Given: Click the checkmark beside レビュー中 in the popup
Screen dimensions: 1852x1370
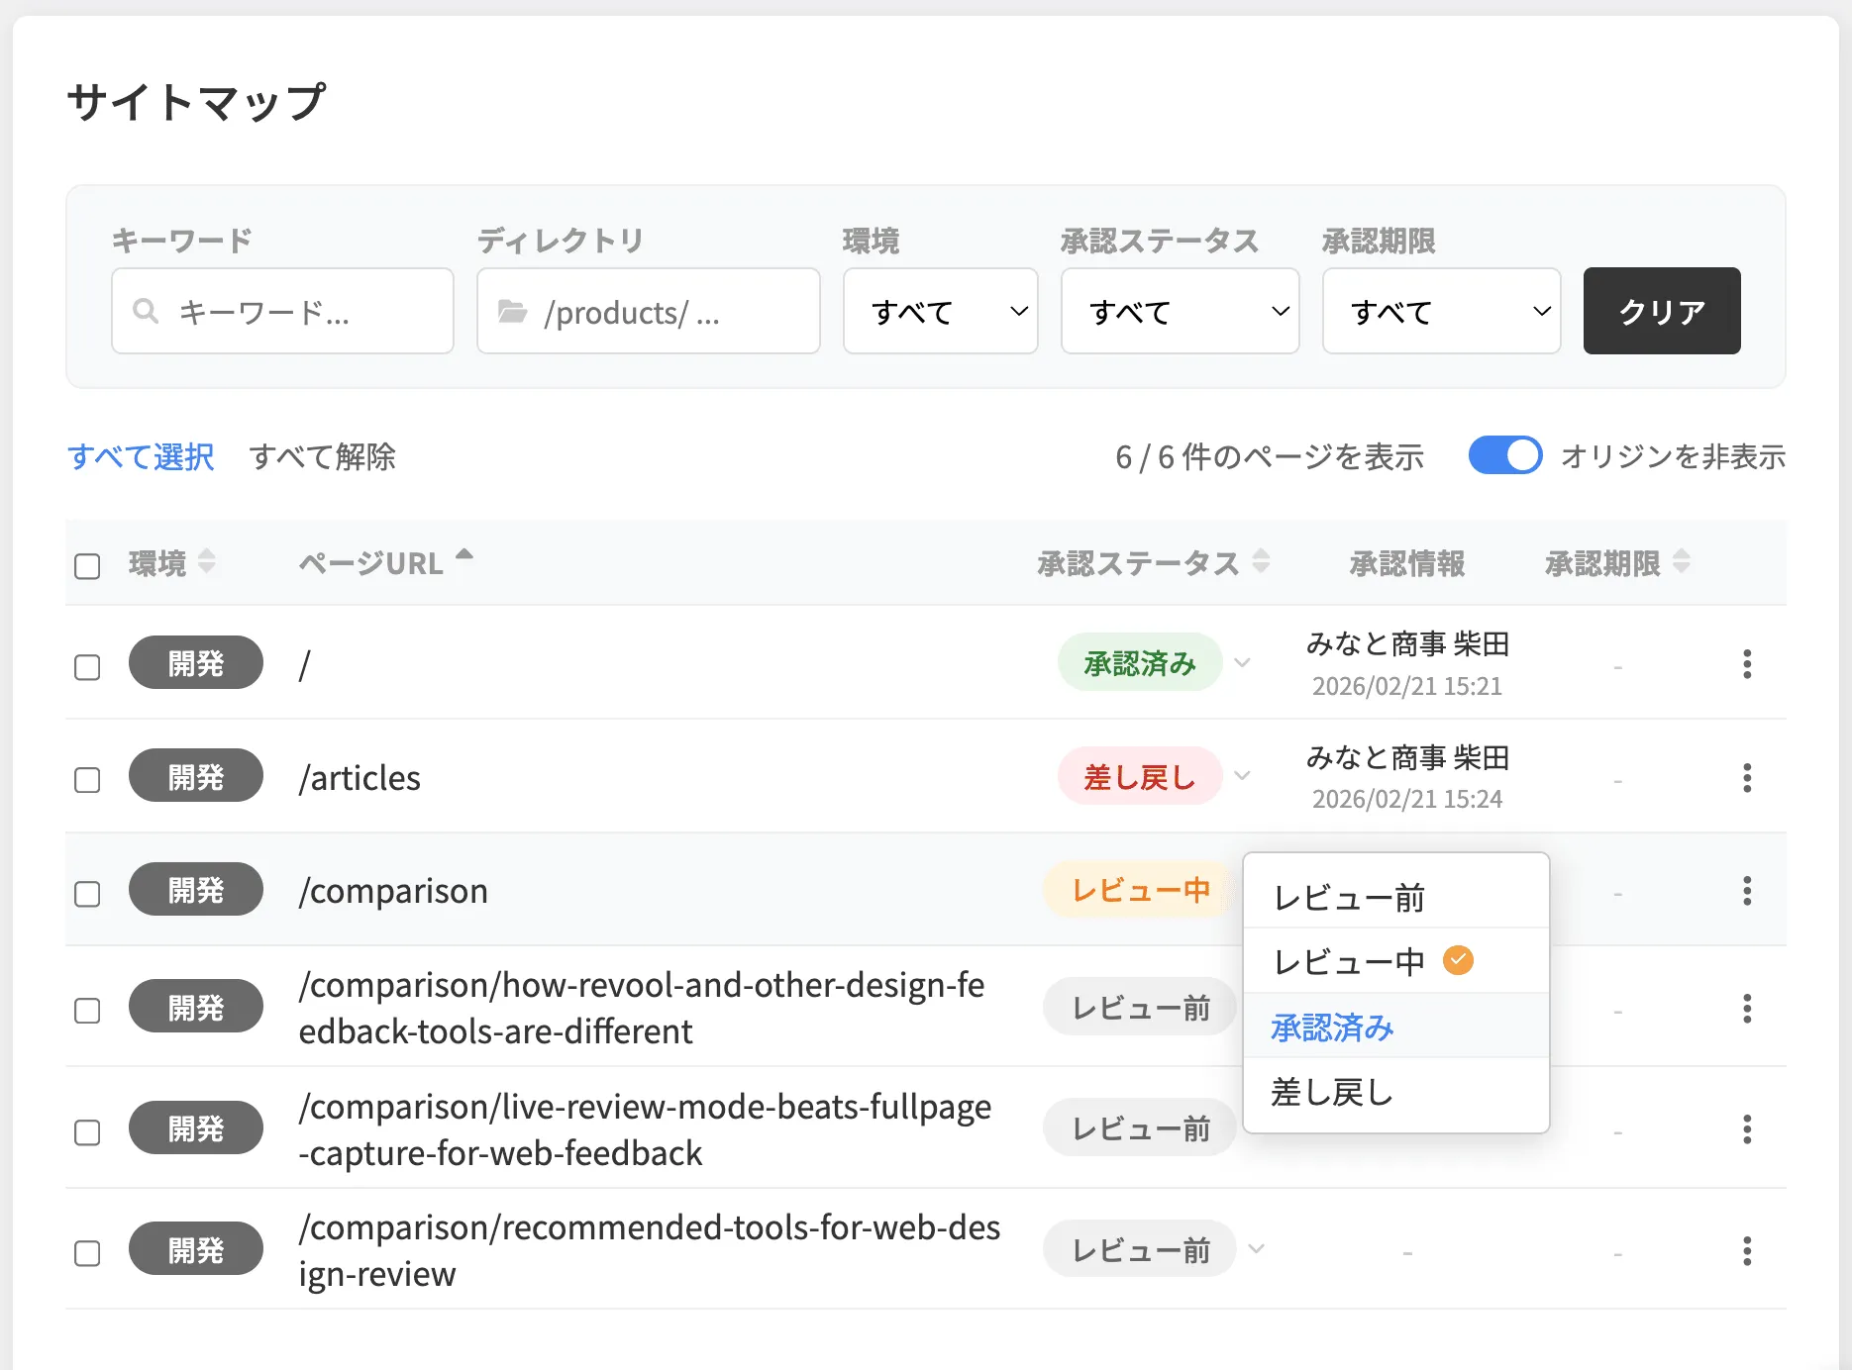Looking at the screenshot, I should 1456,959.
